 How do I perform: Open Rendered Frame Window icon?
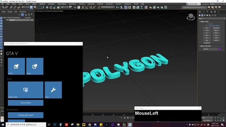(154, 7)
